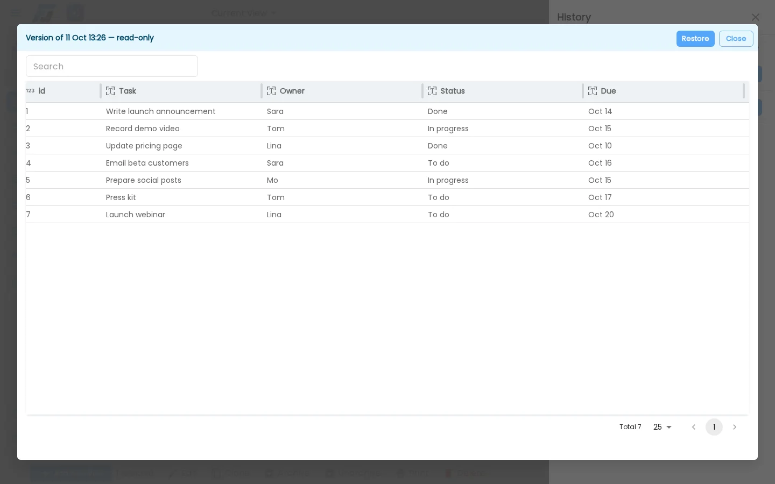Click the Restore button
The image size is (775, 484).
pyautogui.click(x=695, y=39)
